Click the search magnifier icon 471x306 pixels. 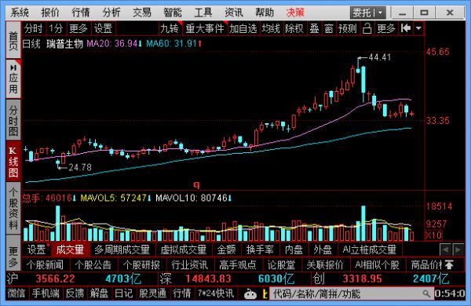426,293
